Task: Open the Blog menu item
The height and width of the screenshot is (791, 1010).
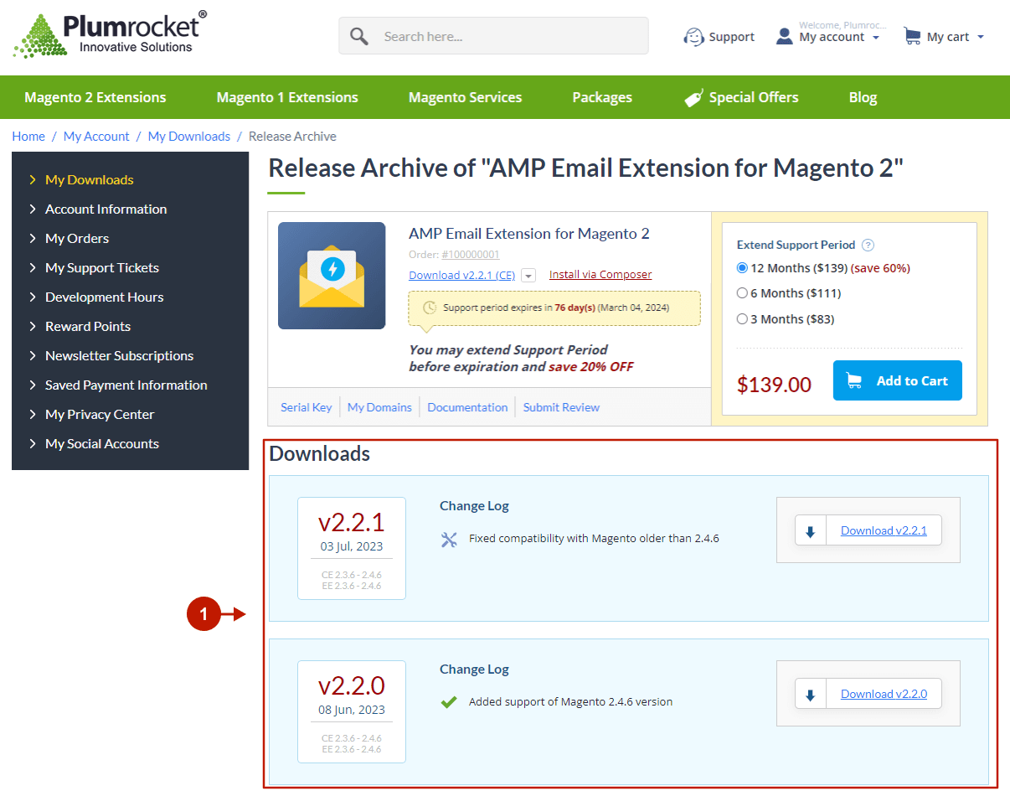Action: click(863, 97)
